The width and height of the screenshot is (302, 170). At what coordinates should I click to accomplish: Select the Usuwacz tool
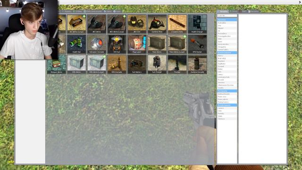click(x=227, y=83)
